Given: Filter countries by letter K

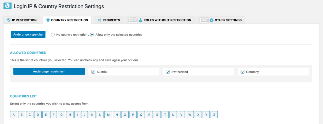Looking at the screenshot, I should tap(92, 115).
